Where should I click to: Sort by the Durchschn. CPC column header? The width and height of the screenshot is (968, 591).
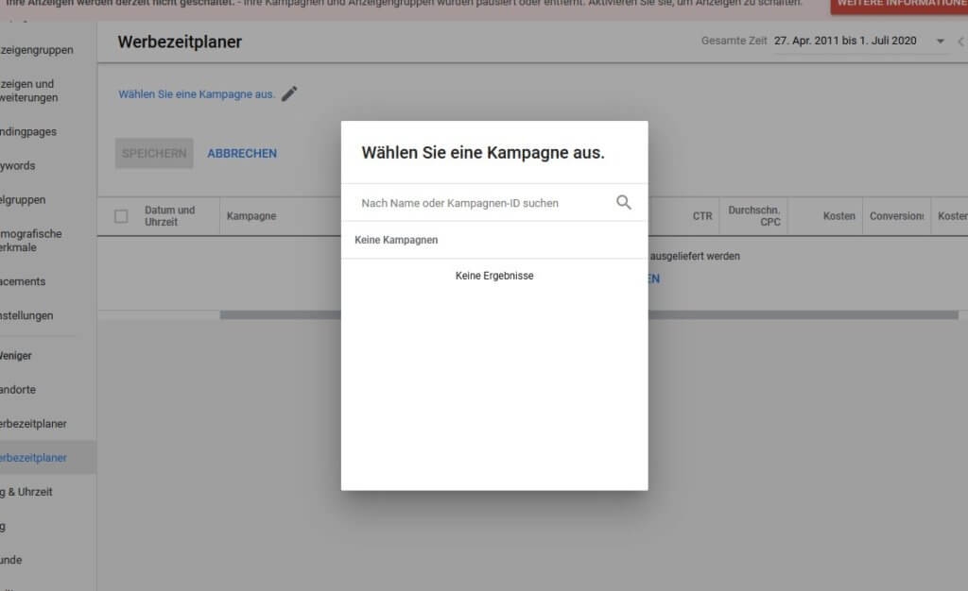click(753, 216)
